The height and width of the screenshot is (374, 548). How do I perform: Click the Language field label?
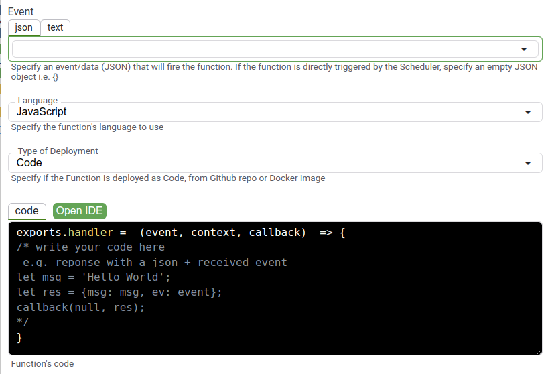tap(38, 101)
